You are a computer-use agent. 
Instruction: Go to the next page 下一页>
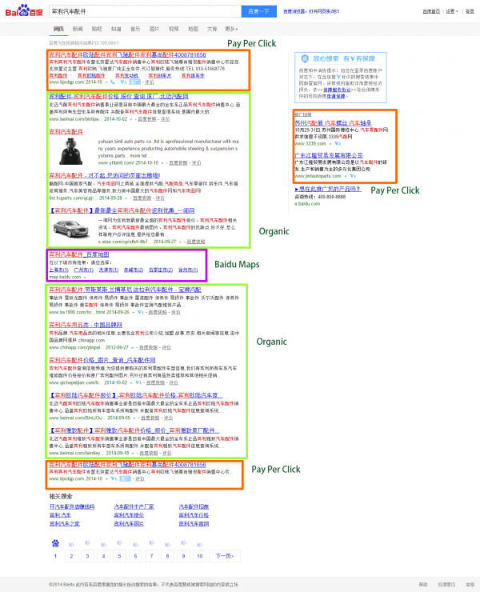(x=225, y=556)
